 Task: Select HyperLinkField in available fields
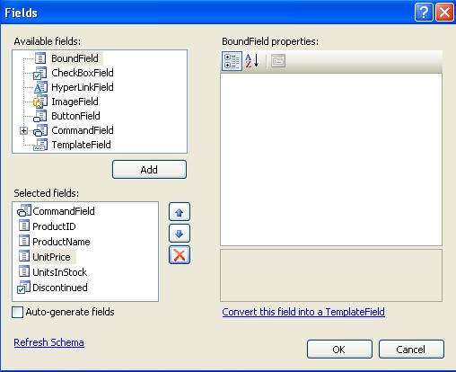pyautogui.click(x=83, y=87)
